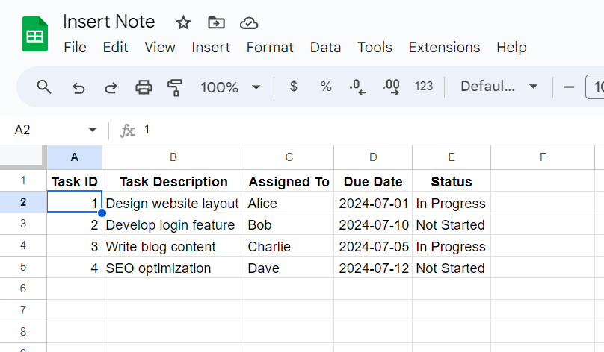The height and width of the screenshot is (352, 604).
Task: Click the search menus magnifier icon
Action: (x=44, y=87)
